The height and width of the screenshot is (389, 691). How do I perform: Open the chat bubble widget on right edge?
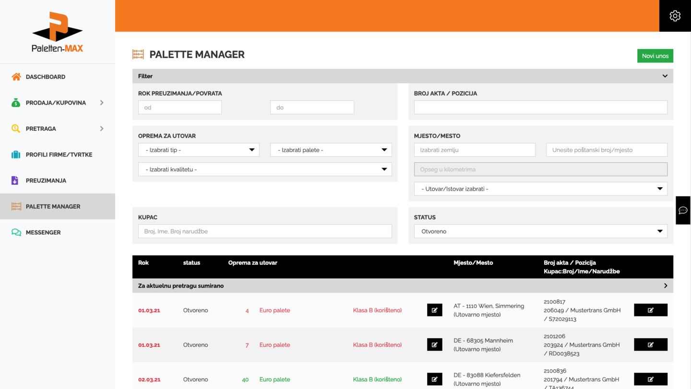click(x=683, y=210)
